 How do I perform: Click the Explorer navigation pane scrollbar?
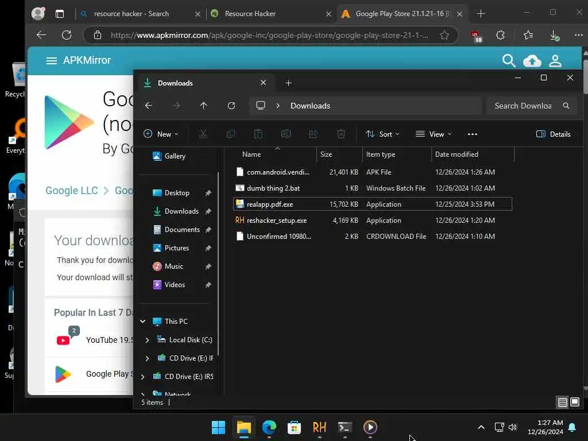point(218,263)
